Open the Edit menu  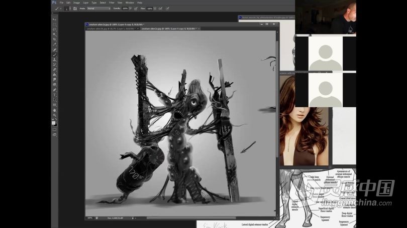pyautogui.click(x=68, y=3)
